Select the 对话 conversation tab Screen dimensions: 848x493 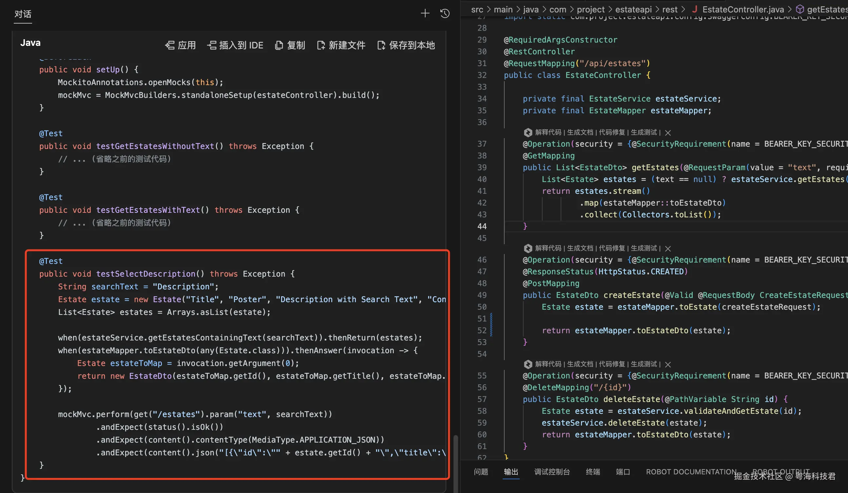point(23,14)
